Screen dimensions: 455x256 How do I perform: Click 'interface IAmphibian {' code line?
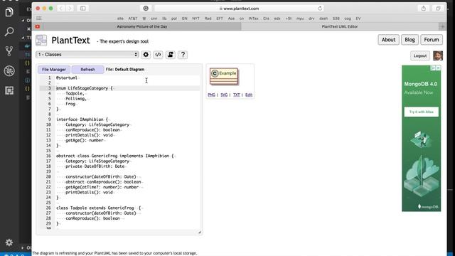pyautogui.click(x=82, y=119)
